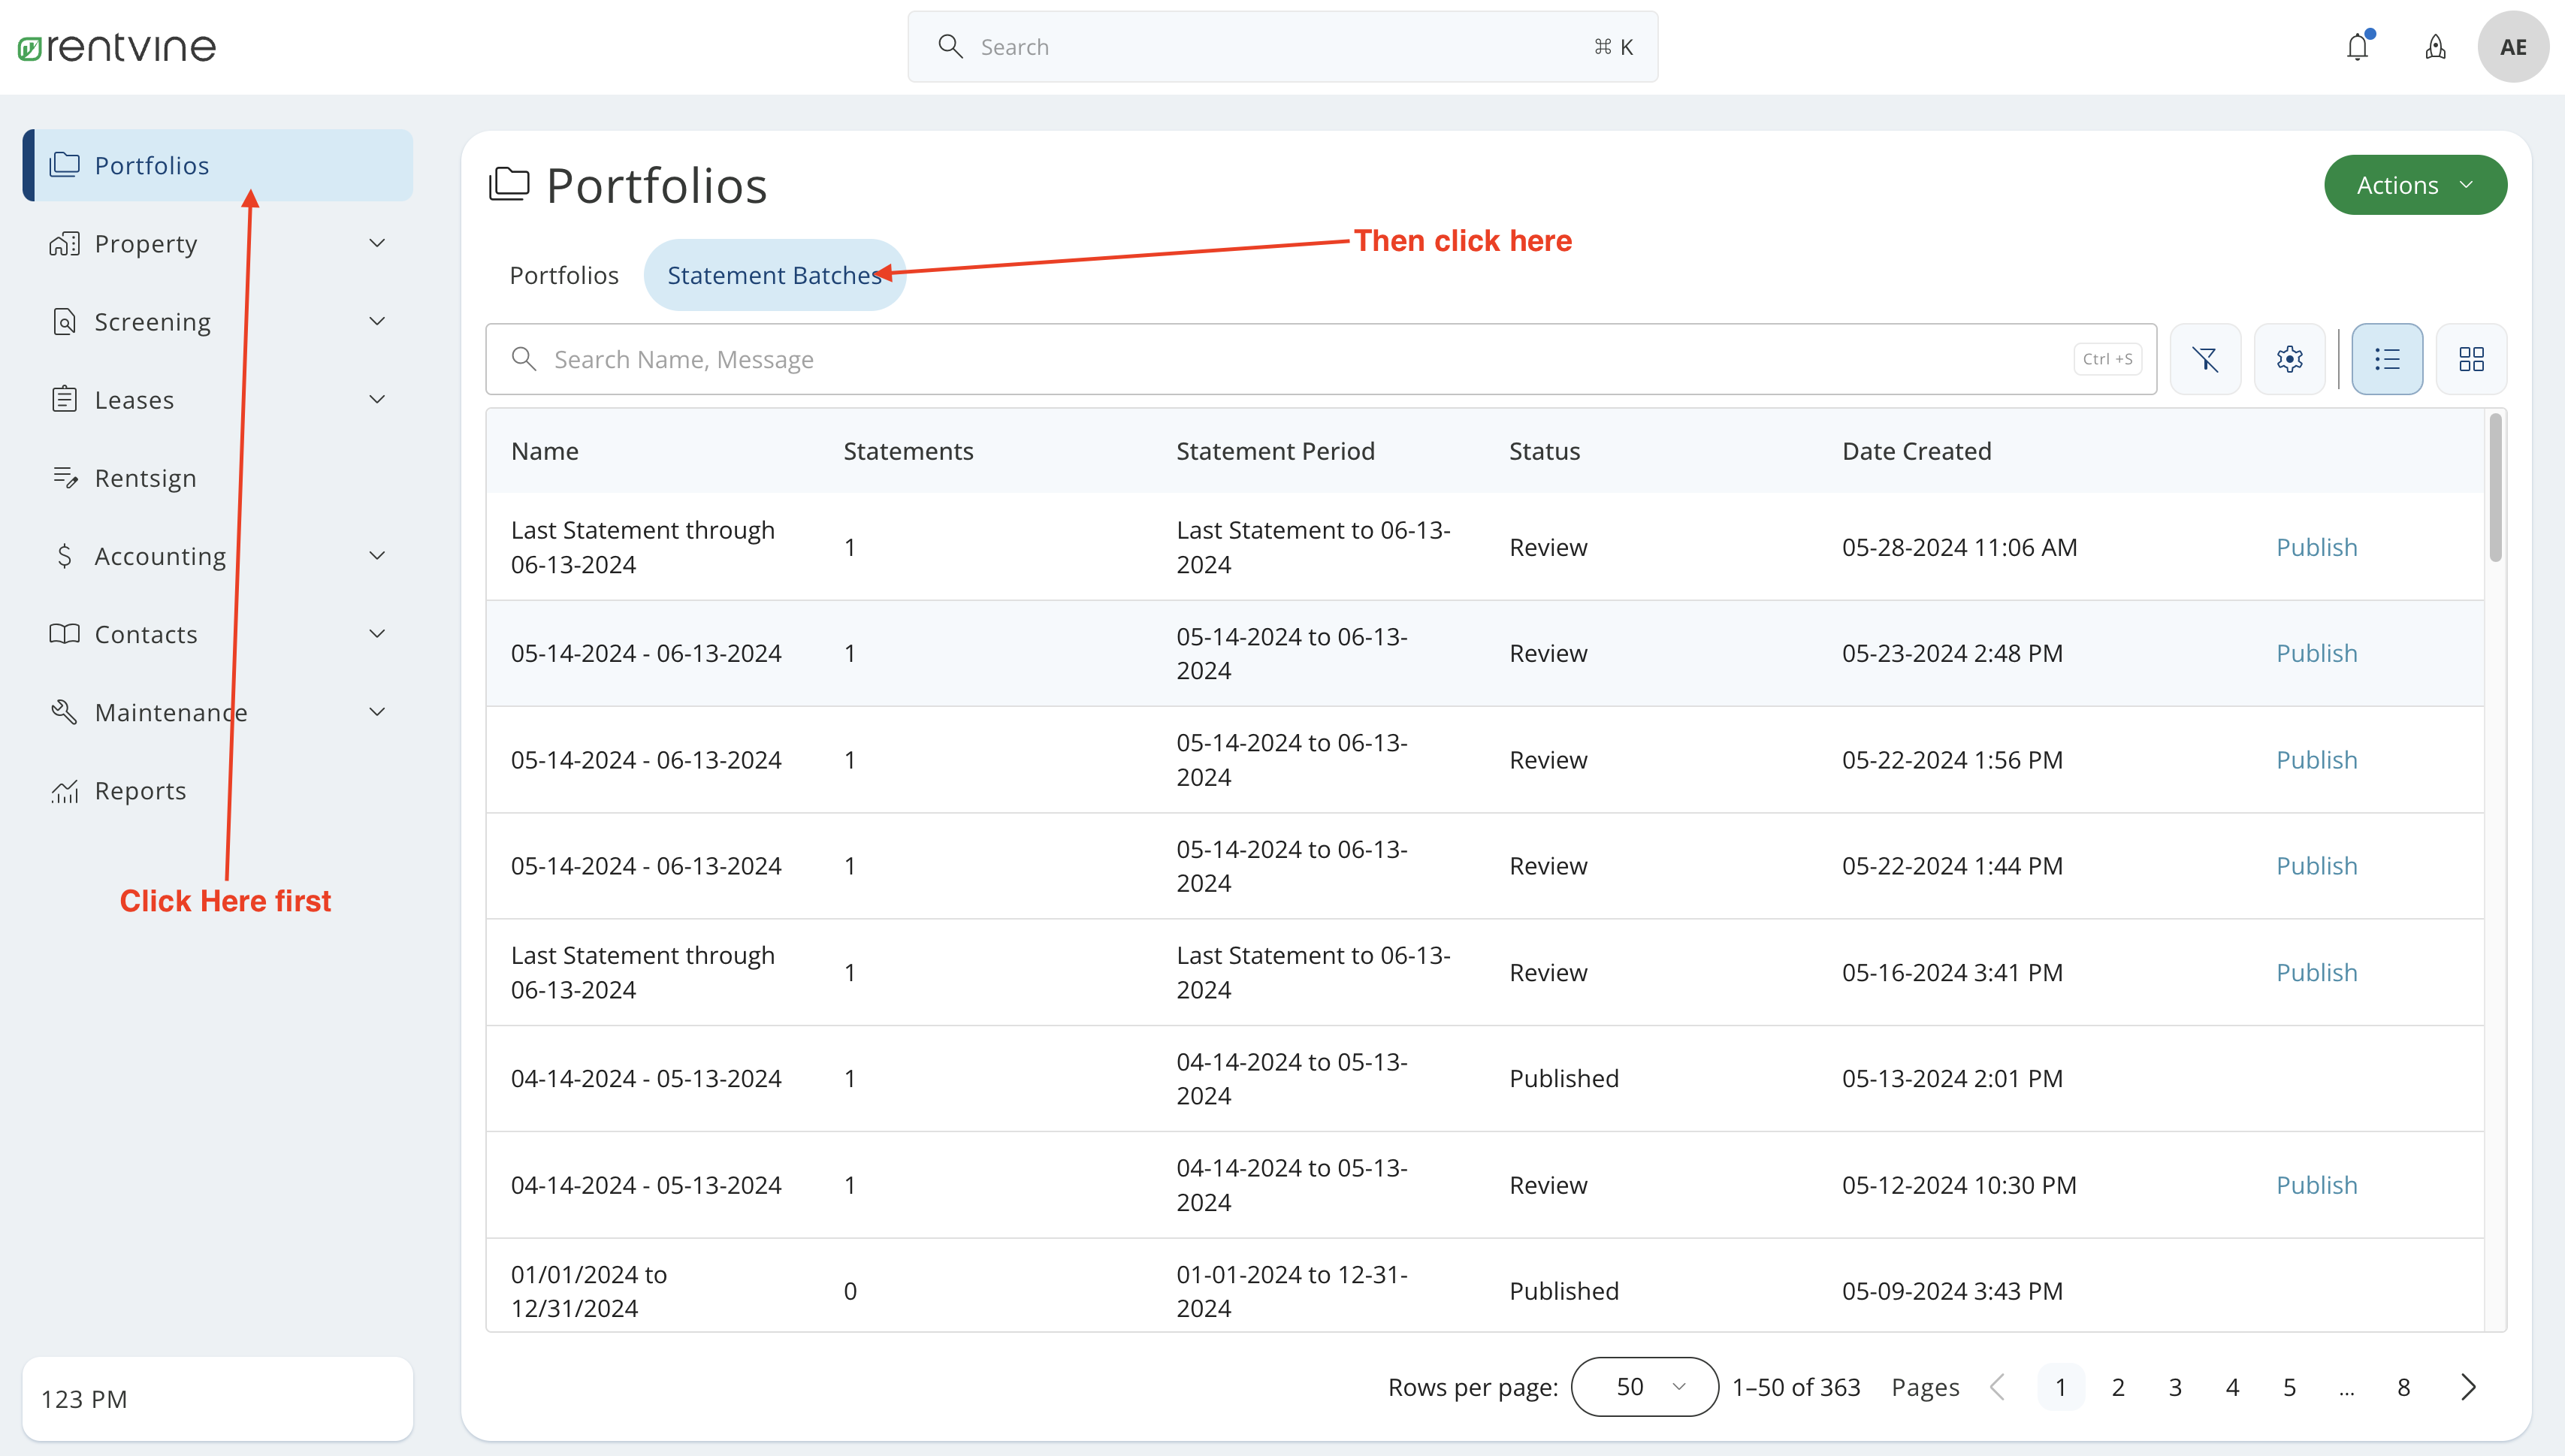This screenshot has height=1456, width=2565.
Task: Click the announcements megaphone icon
Action: [2435, 46]
